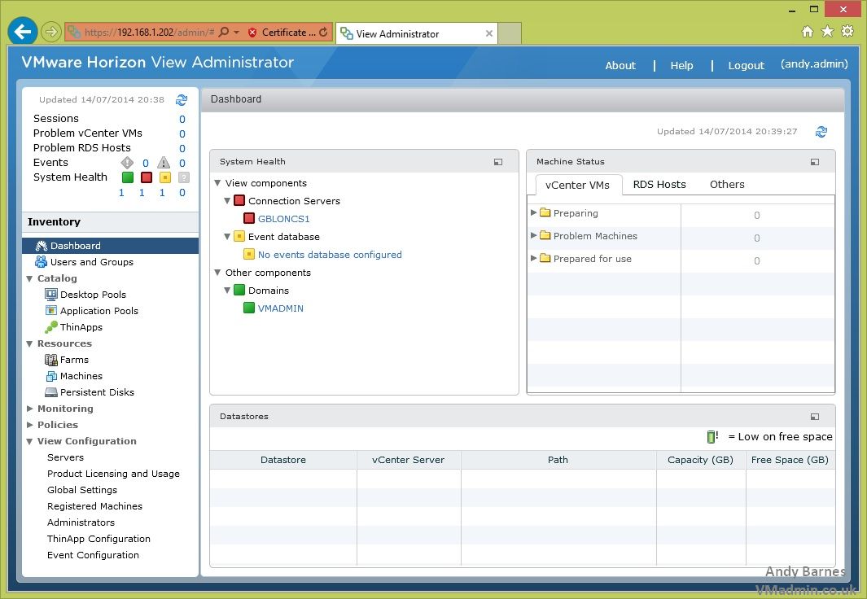The width and height of the screenshot is (867, 599).
Task: Click the Events warning triangle icon
Action: [164, 163]
